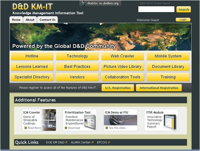Image resolution: width=200 pixels, height=151 pixels.
Task: Open the Technology module
Action: [x=77, y=56]
